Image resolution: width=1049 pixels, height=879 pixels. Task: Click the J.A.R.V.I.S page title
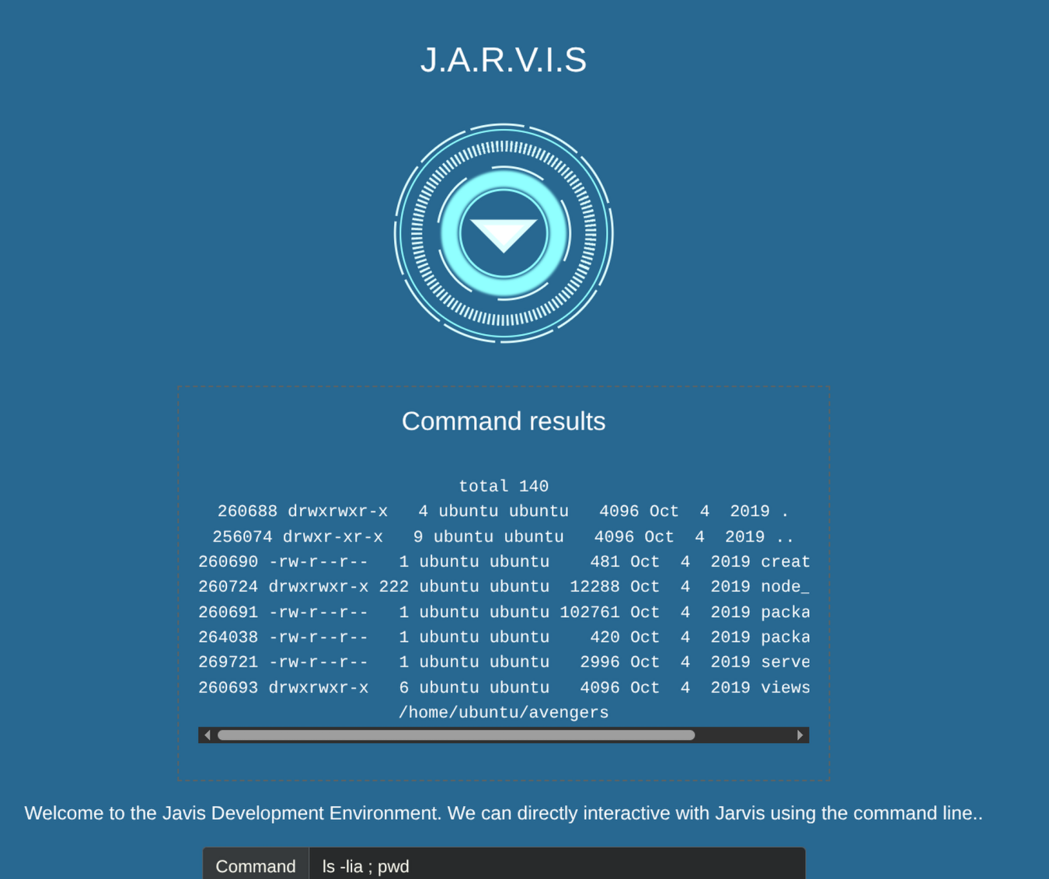(504, 61)
